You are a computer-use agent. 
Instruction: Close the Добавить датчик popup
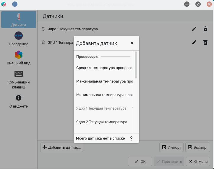[132, 43]
